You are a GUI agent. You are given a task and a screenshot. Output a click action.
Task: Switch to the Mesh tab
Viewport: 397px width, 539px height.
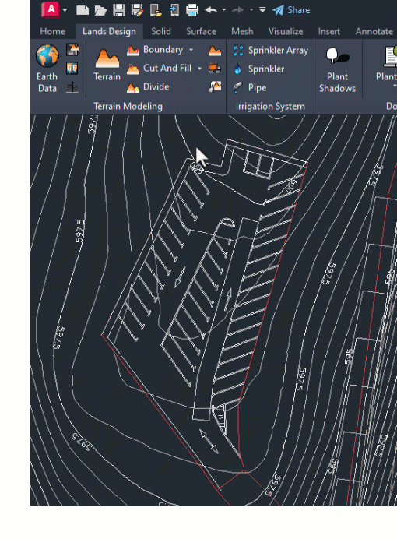click(x=242, y=31)
